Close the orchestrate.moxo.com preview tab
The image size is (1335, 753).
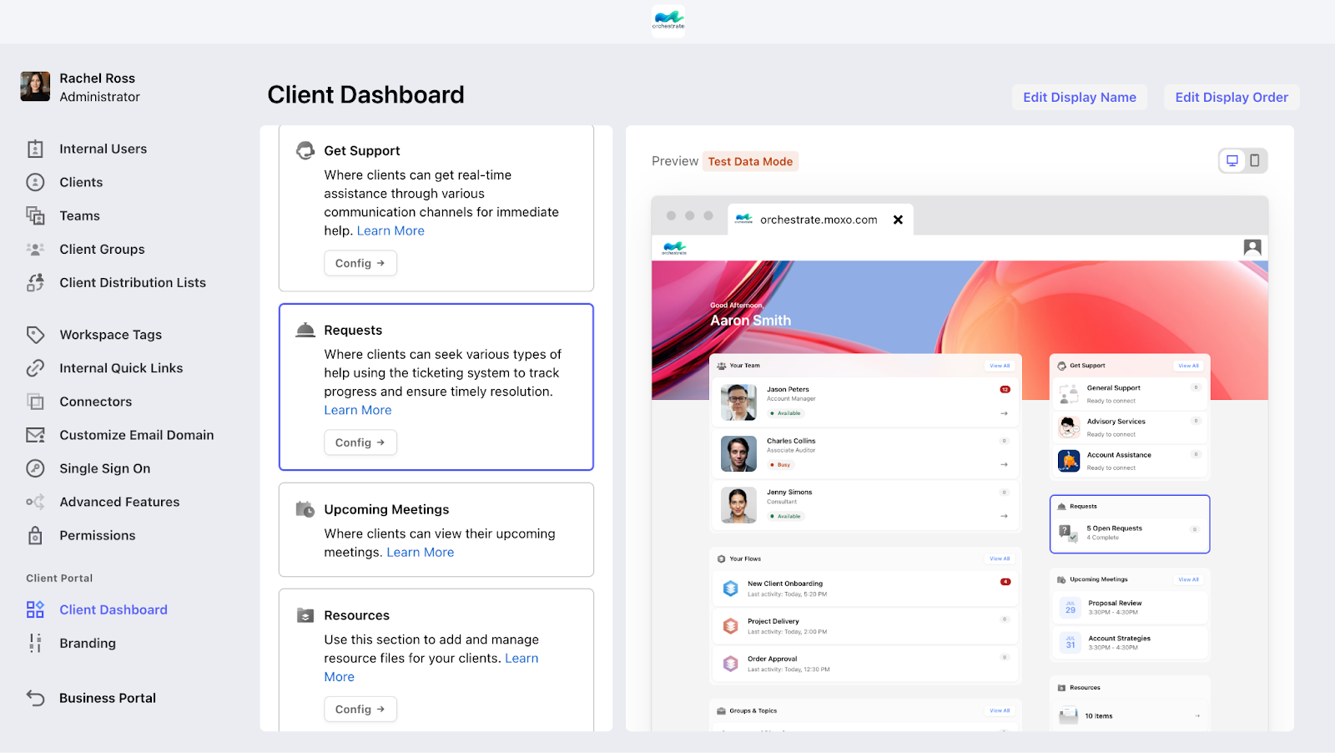[x=898, y=220]
